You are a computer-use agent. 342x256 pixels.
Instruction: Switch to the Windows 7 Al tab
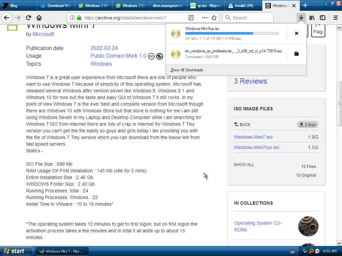[x=94, y=5]
